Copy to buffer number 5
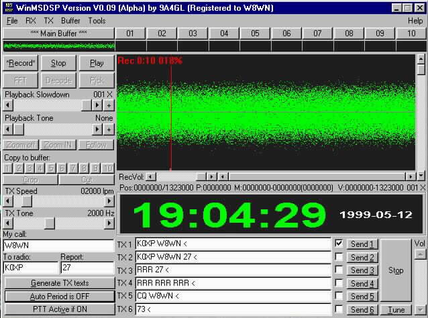Image resolution: width=428 pixels, height=318 pixels. point(51,168)
